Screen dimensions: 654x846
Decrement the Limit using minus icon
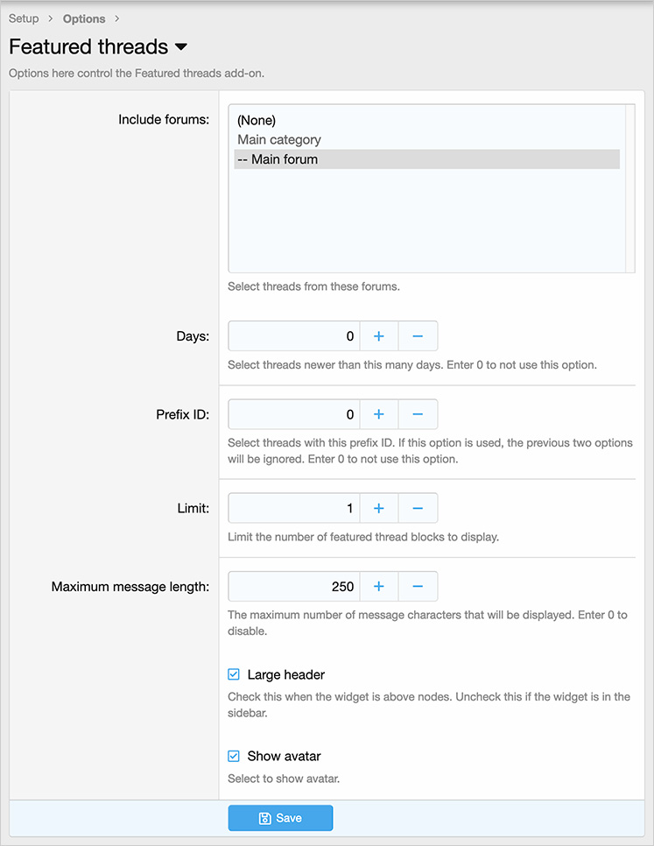(418, 508)
